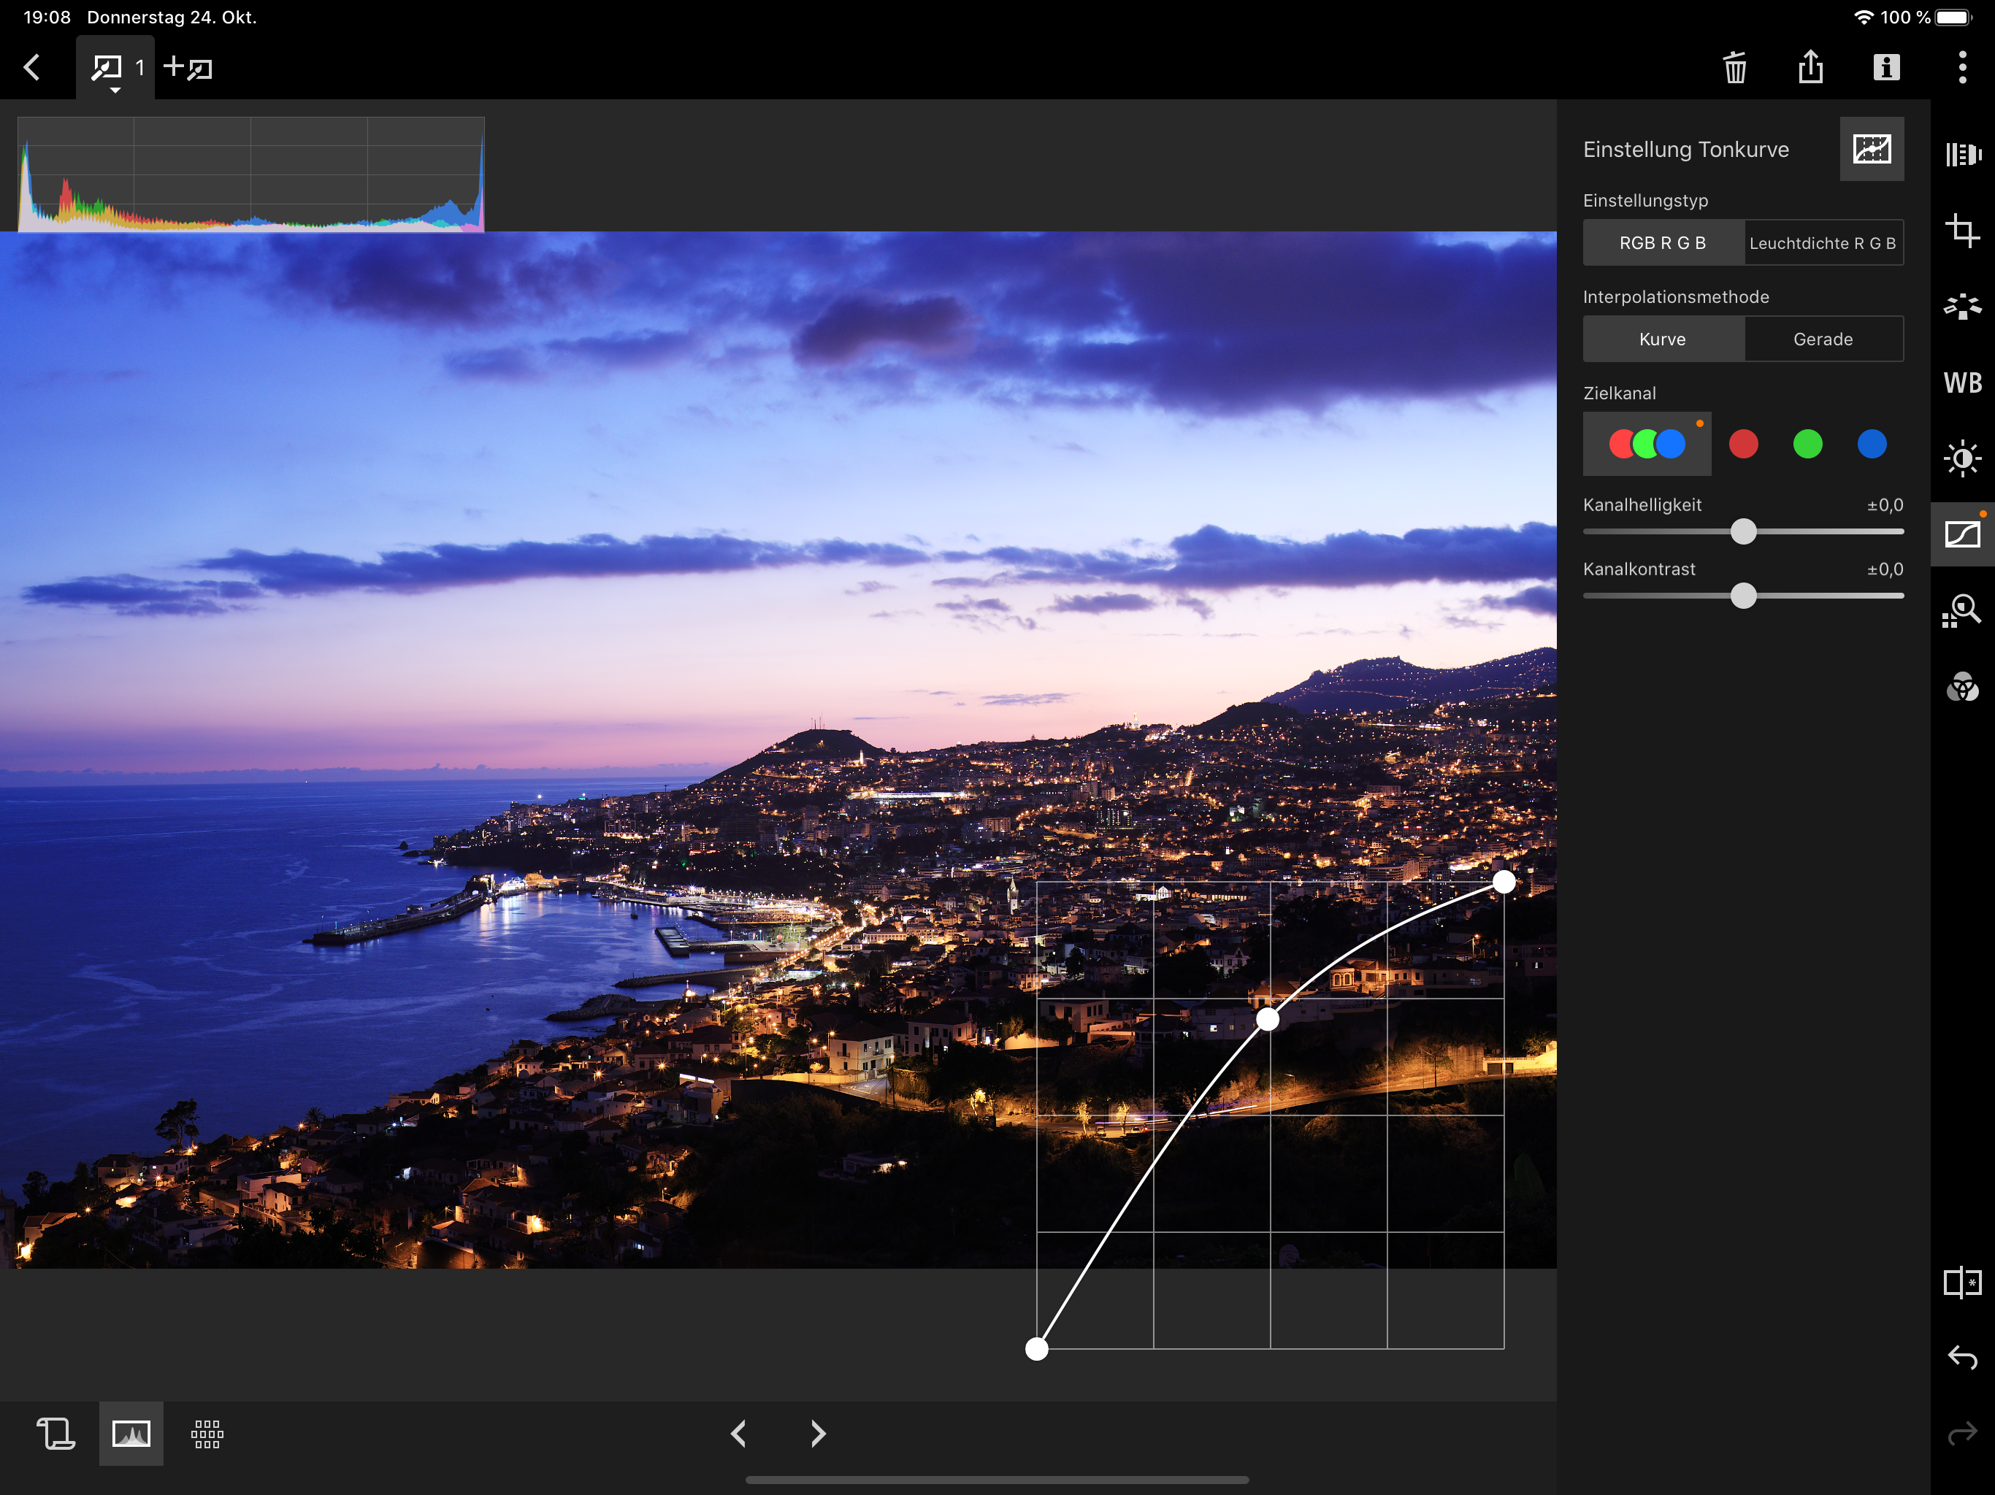Toggle before/after comparison view
Image resolution: width=1995 pixels, height=1495 pixels.
pos(1961,1281)
